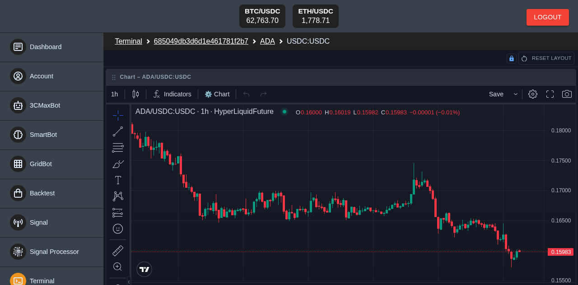This screenshot has height=285, width=578.
Task: Select the trend line tool
Action: click(x=118, y=131)
